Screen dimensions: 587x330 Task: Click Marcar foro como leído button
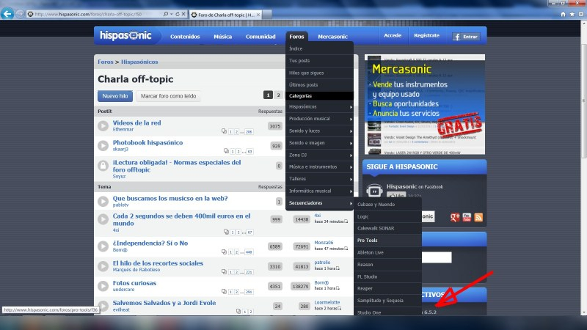(168, 96)
